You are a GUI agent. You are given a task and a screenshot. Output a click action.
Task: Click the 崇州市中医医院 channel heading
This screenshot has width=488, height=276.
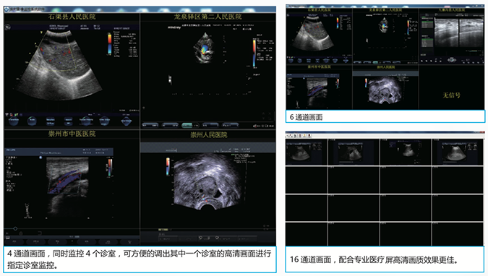pyautogui.click(x=72, y=134)
